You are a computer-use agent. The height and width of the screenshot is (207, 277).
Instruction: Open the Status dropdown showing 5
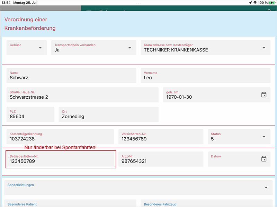pyautogui.click(x=239, y=137)
